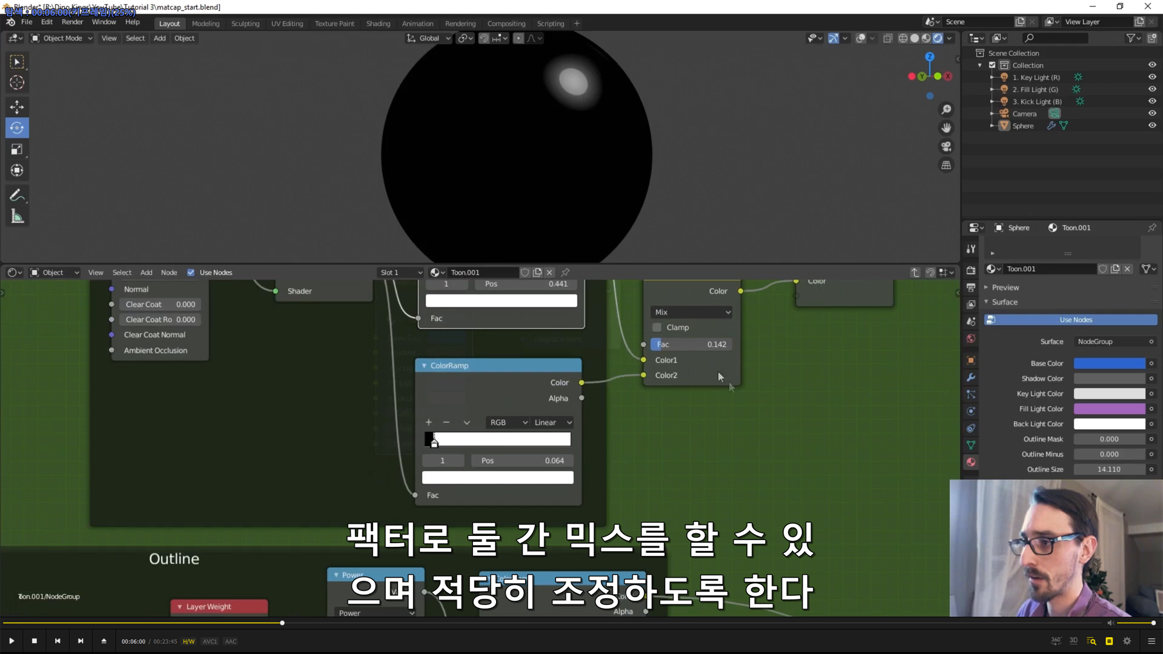Hide the Sphere with eye icon
The width and height of the screenshot is (1163, 654).
(1152, 125)
